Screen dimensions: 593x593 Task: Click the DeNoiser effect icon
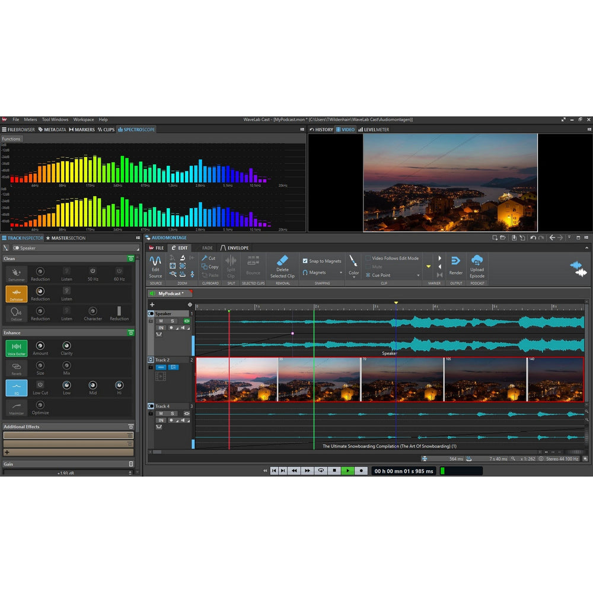17,293
